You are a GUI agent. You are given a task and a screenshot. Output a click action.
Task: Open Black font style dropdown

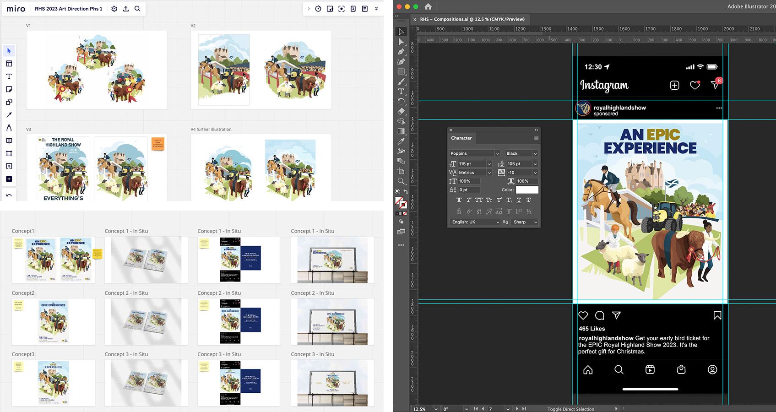[535, 153]
